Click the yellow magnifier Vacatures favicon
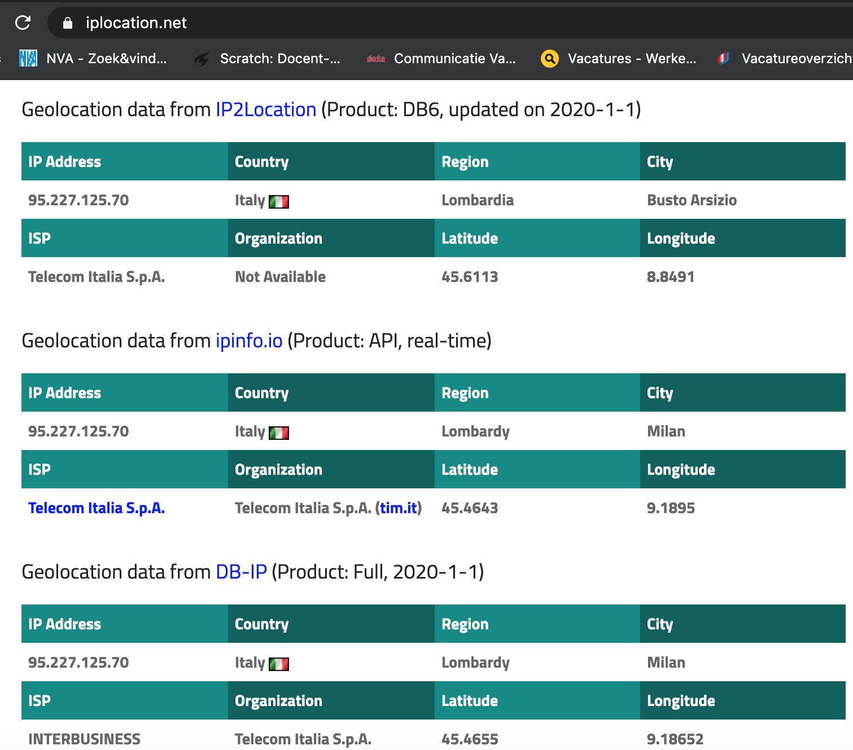The width and height of the screenshot is (853, 750). [x=549, y=58]
